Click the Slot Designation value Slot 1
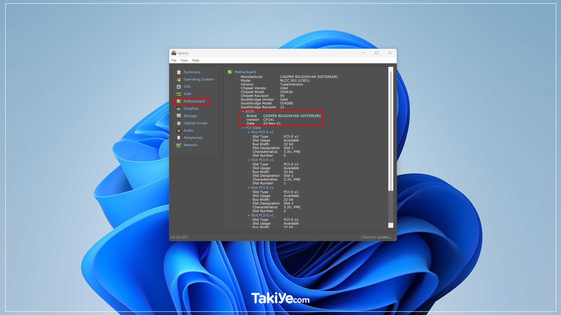561x315 pixels. click(x=288, y=148)
